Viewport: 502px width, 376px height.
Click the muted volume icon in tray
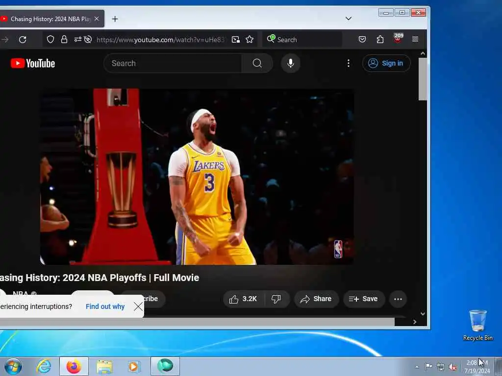coord(452,367)
